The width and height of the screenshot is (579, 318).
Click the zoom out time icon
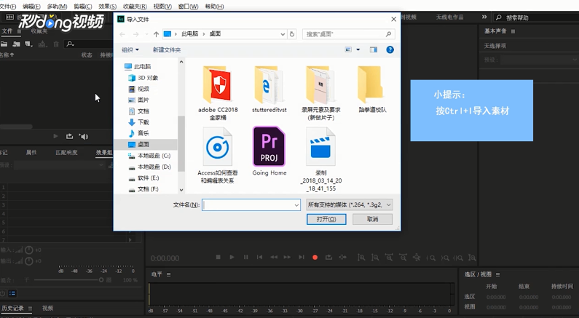(403, 258)
